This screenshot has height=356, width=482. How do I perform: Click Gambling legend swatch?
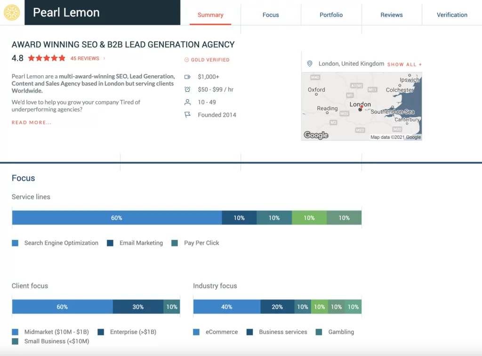[x=319, y=332]
